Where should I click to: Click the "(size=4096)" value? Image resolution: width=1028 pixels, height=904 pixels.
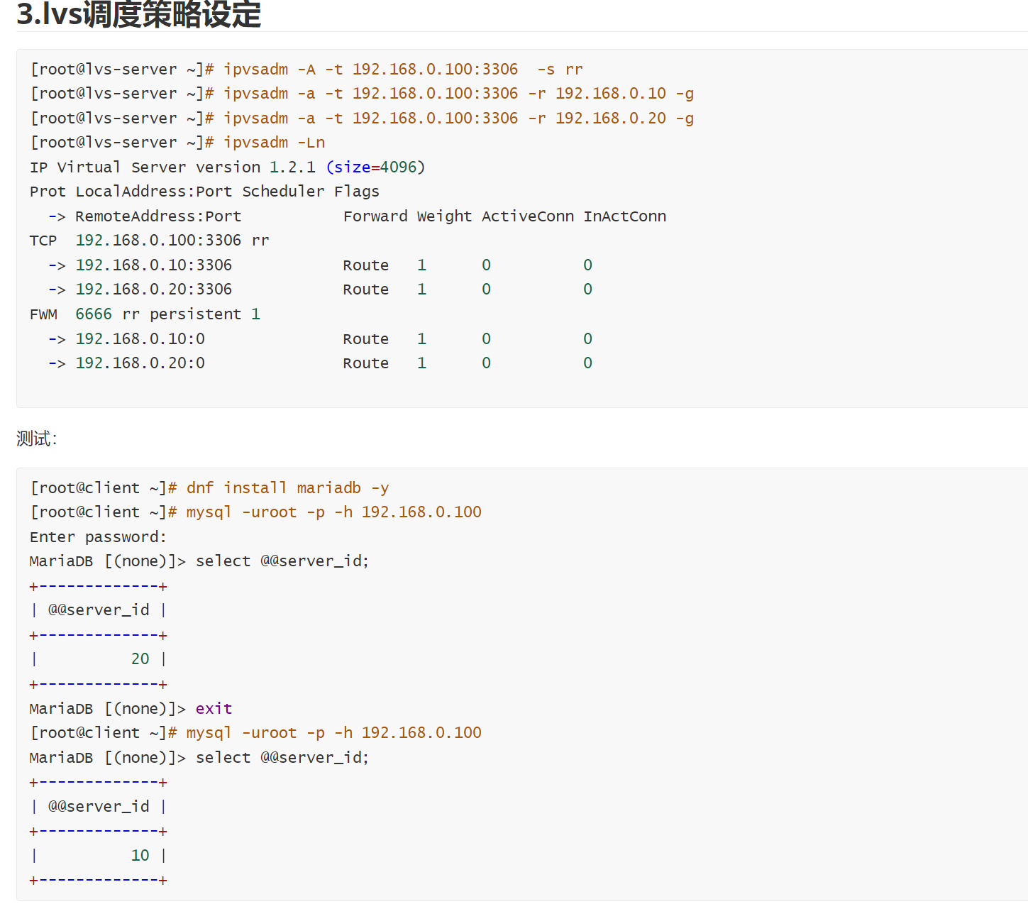375,167
